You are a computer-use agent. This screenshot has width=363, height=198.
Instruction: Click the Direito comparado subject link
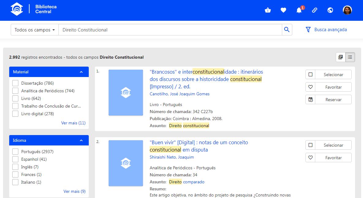(187, 182)
